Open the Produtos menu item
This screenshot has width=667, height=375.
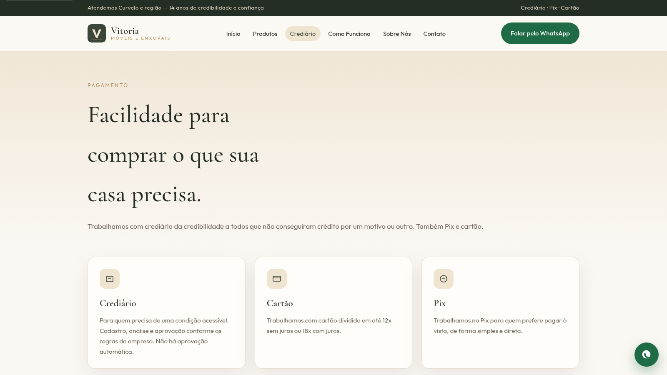[x=265, y=34]
